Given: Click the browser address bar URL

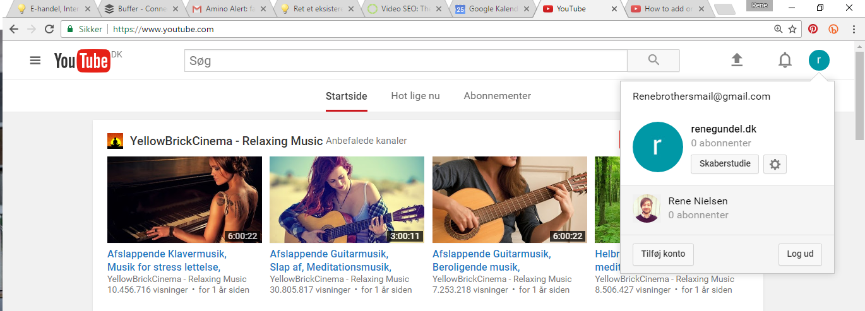Looking at the screenshot, I should 164,29.
